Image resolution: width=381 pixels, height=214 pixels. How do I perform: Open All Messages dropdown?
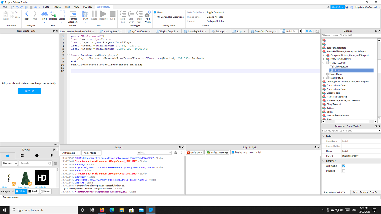pyautogui.click(x=70, y=153)
